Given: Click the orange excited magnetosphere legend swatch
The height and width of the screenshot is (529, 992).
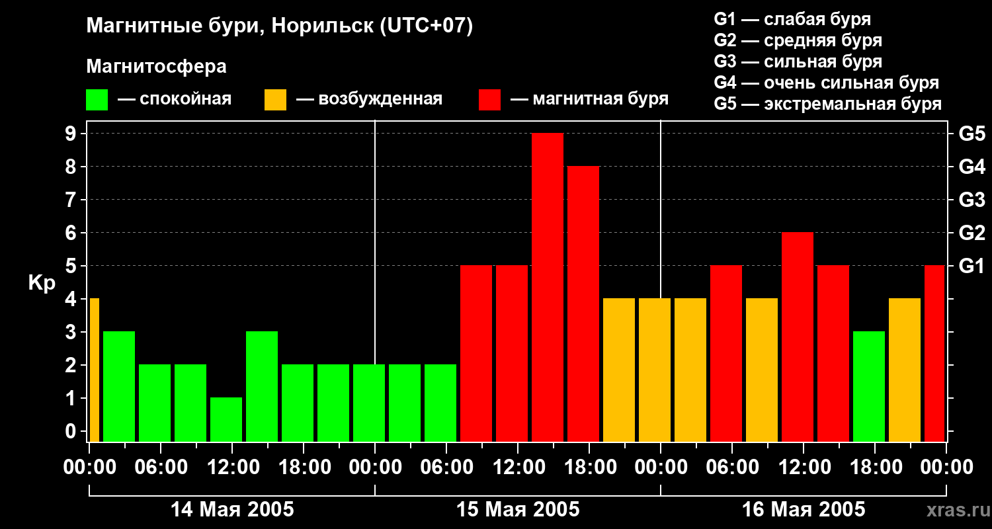Looking at the screenshot, I should [x=275, y=100].
